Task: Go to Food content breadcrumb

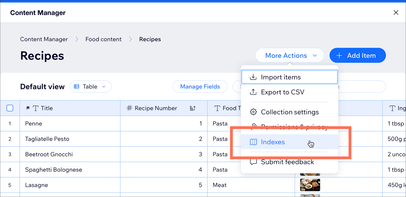Action: [x=103, y=39]
